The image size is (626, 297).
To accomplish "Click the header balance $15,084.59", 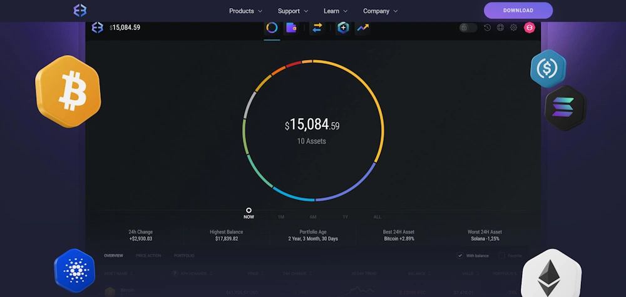I will coord(125,28).
